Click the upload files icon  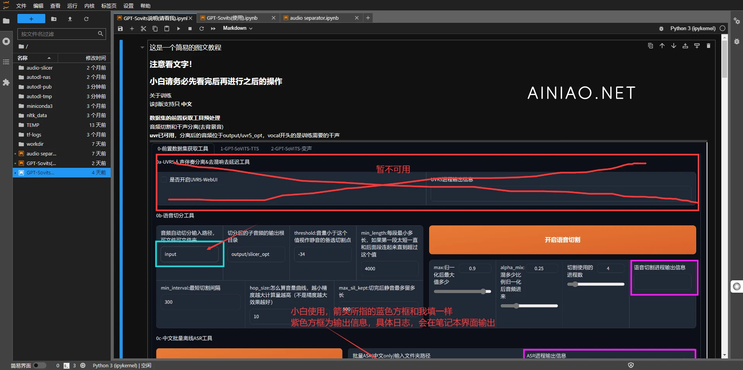(x=70, y=19)
